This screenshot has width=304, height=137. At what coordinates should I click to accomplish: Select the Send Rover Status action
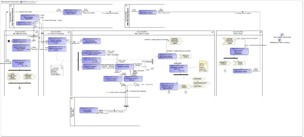(x=241, y=71)
